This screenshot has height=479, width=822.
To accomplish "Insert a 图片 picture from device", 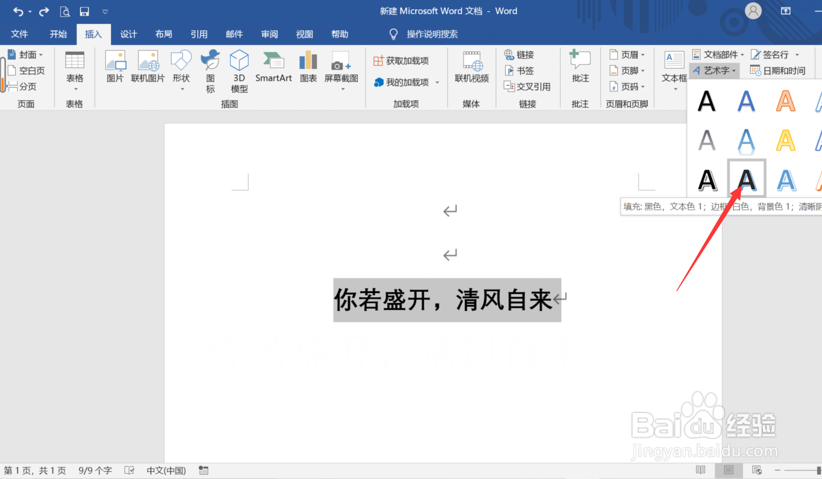I will [115, 67].
